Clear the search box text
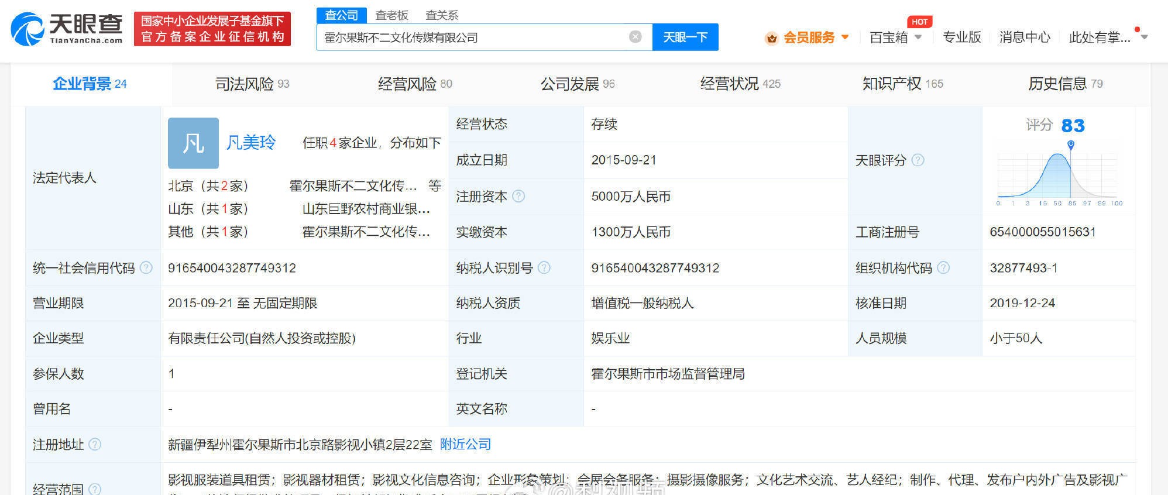 [x=635, y=37]
